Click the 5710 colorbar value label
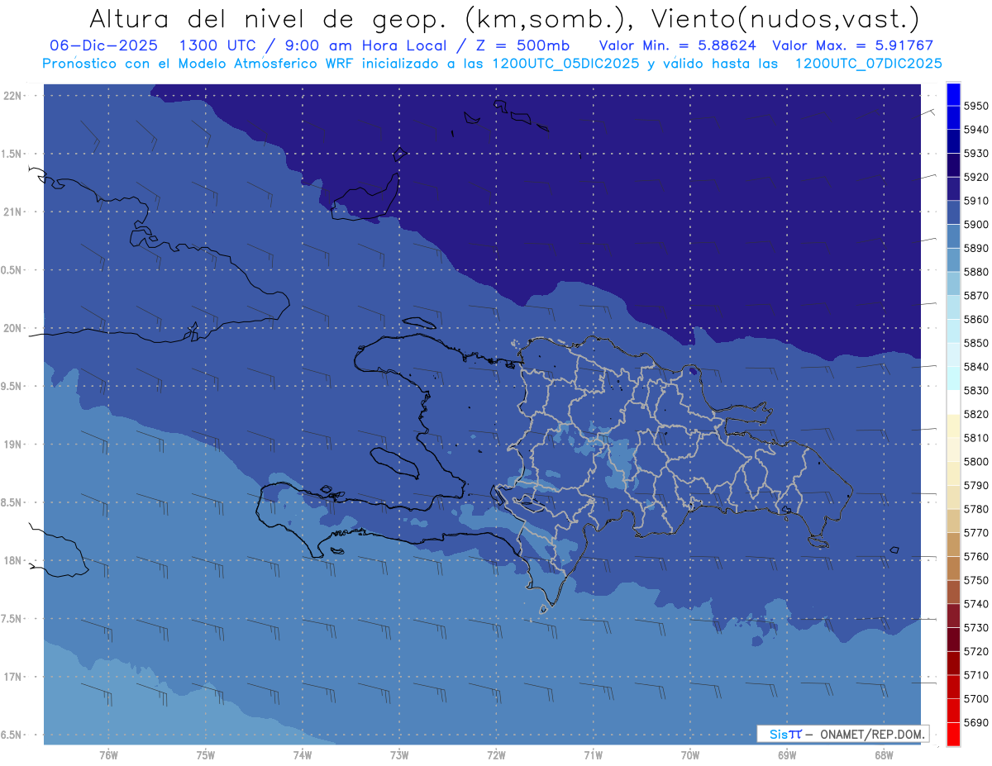The image size is (992, 766). click(x=975, y=675)
